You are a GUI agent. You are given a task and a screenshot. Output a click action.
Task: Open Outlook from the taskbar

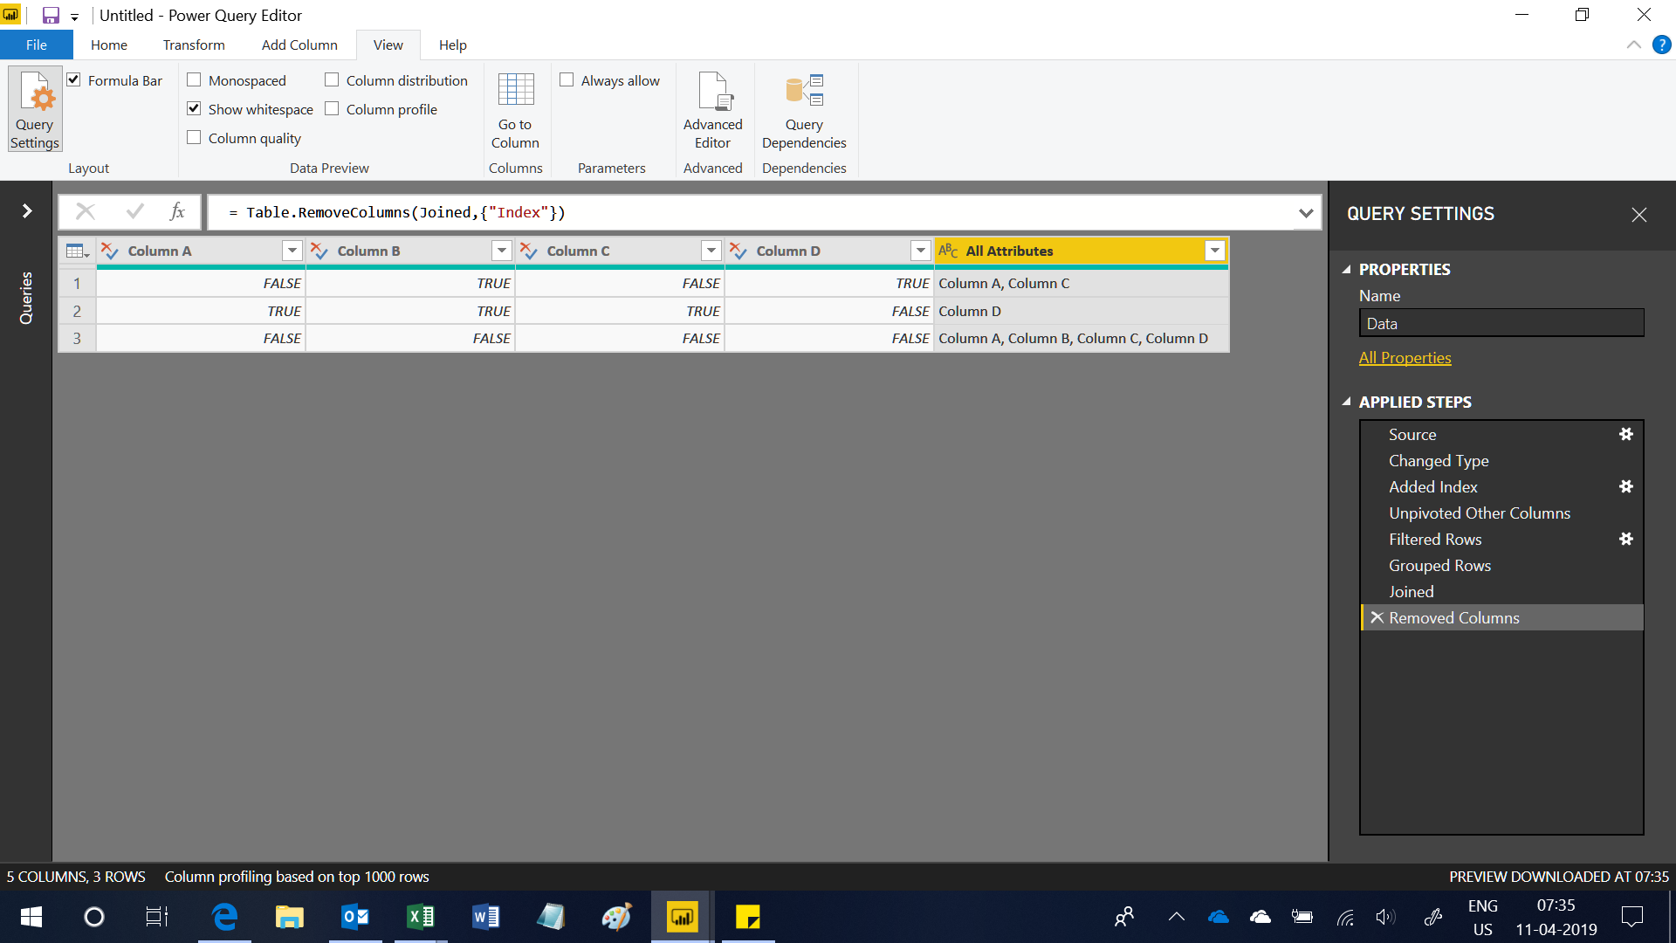355,917
